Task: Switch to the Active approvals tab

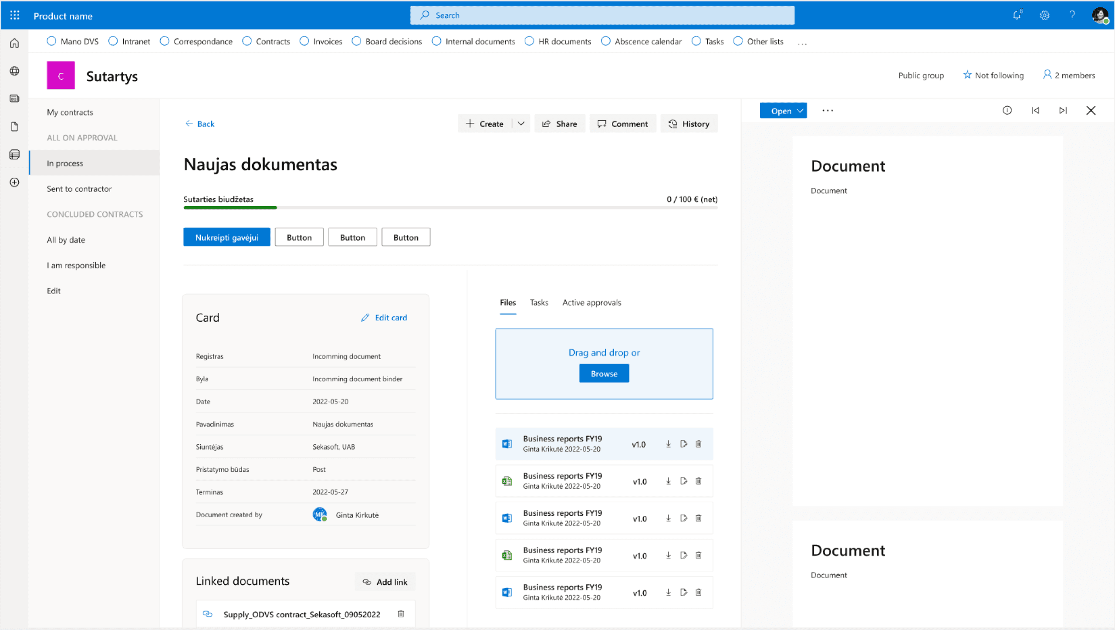Action: [x=591, y=302]
